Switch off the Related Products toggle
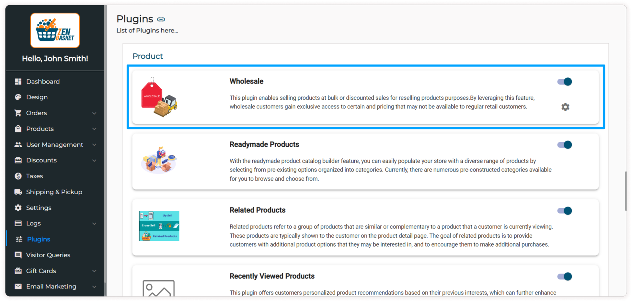The image size is (632, 302). point(565,211)
